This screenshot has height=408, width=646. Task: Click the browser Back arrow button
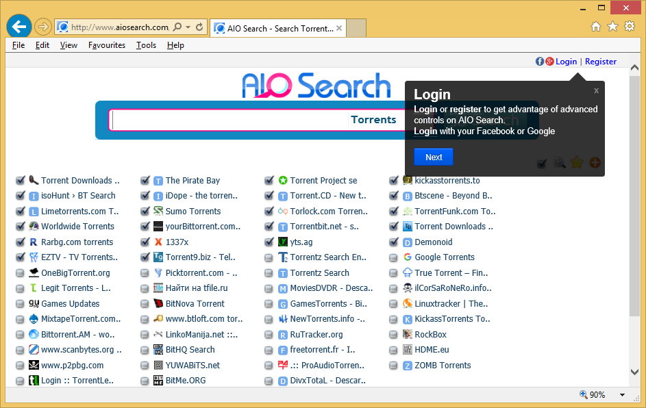(x=19, y=27)
